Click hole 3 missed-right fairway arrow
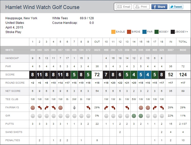This screenshot has height=145, width=191. point(47,108)
